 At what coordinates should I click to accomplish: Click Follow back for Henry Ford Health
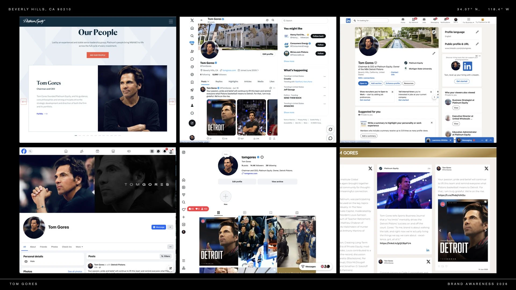pos(318,36)
